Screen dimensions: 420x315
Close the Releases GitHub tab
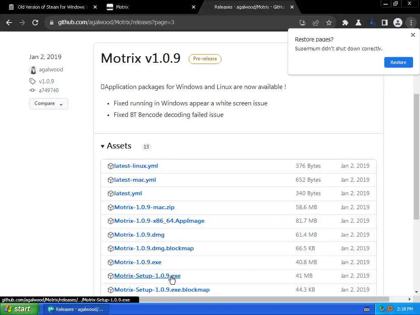292,7
